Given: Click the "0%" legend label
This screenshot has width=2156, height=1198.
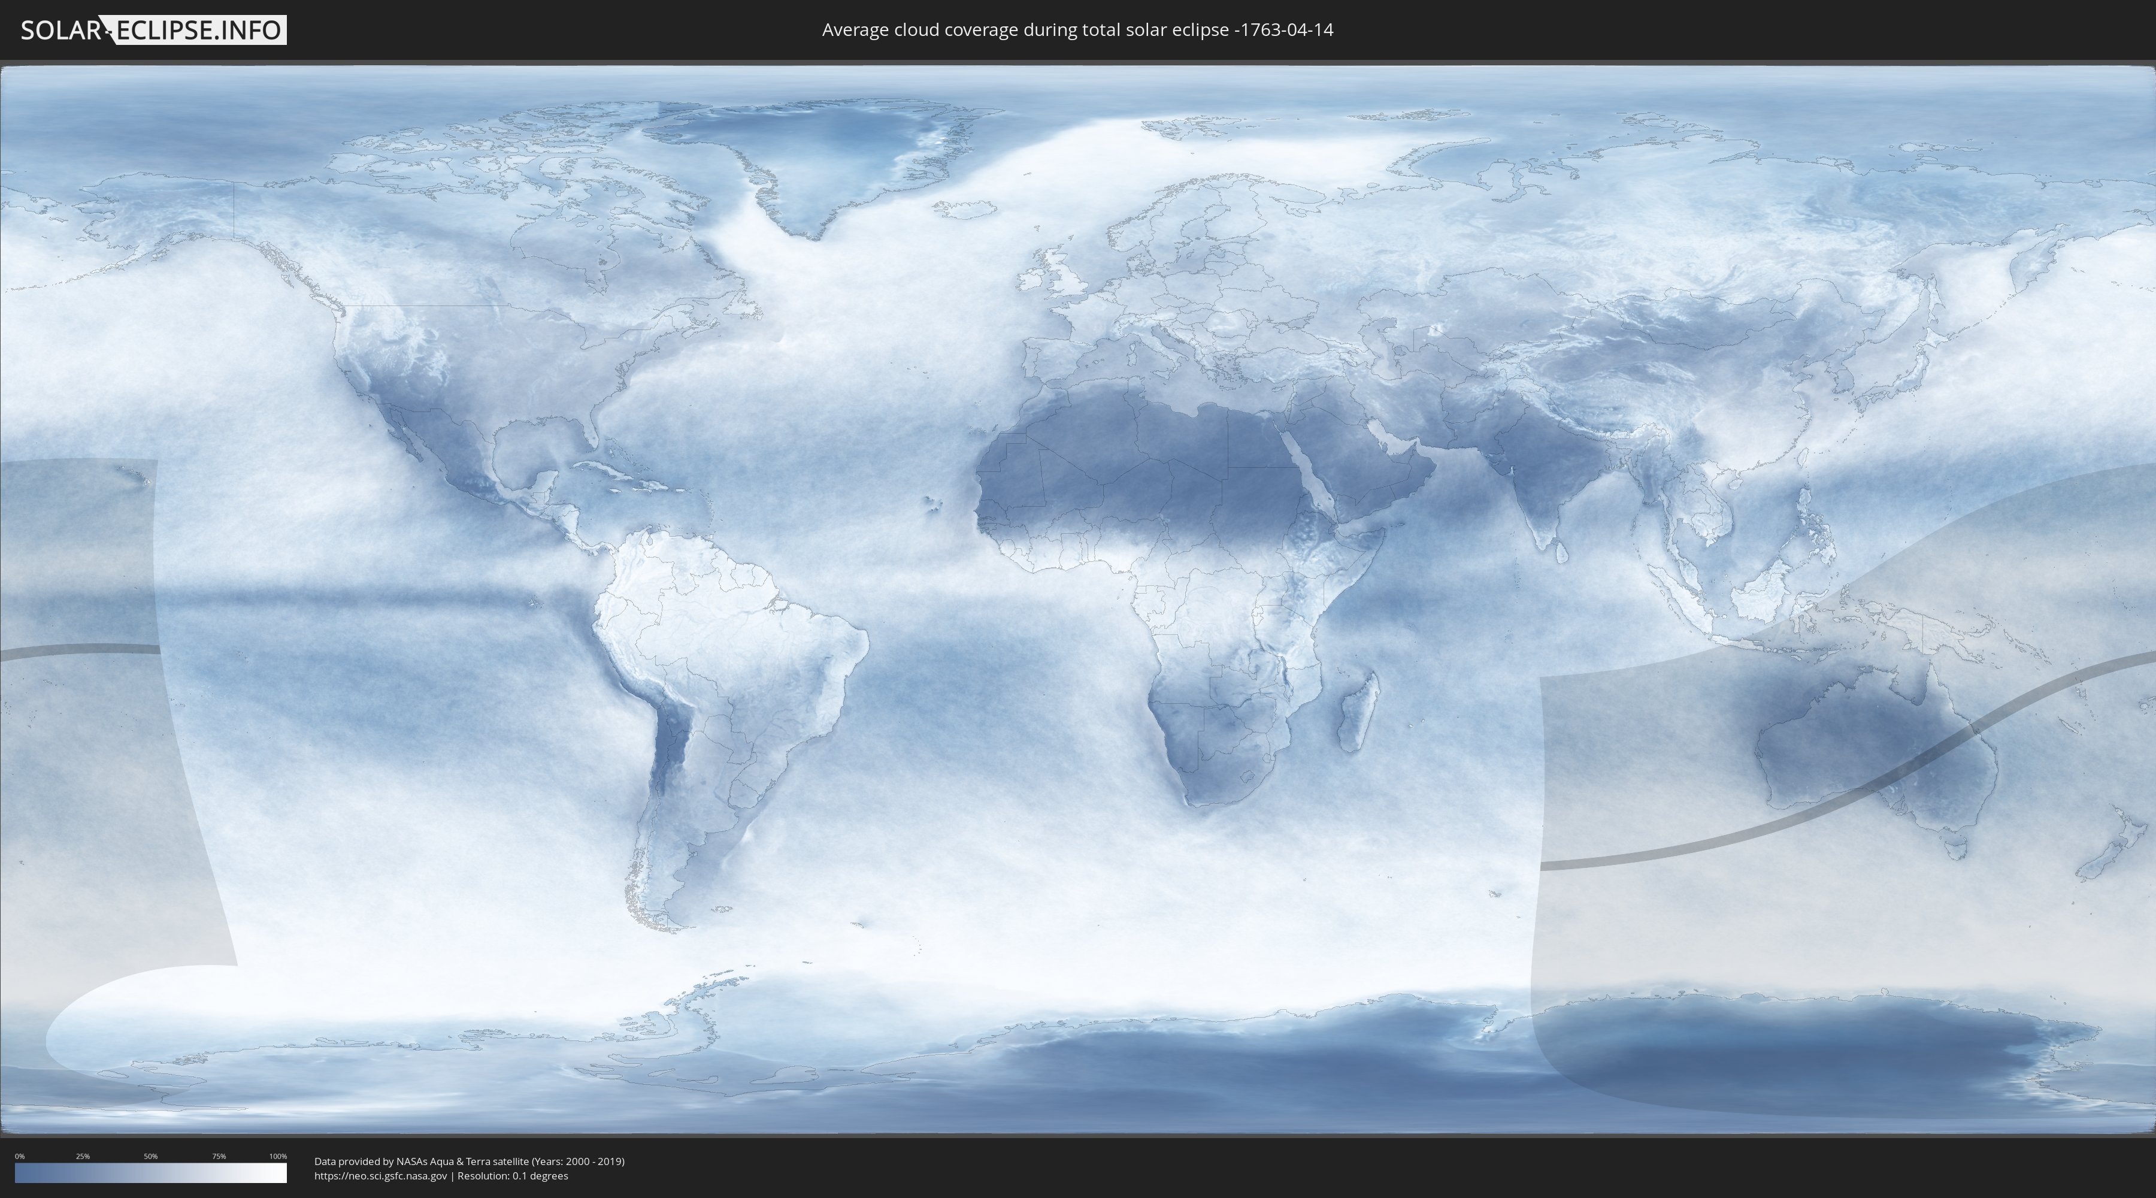Looking at the screenshot, I should coord(20,1156).
